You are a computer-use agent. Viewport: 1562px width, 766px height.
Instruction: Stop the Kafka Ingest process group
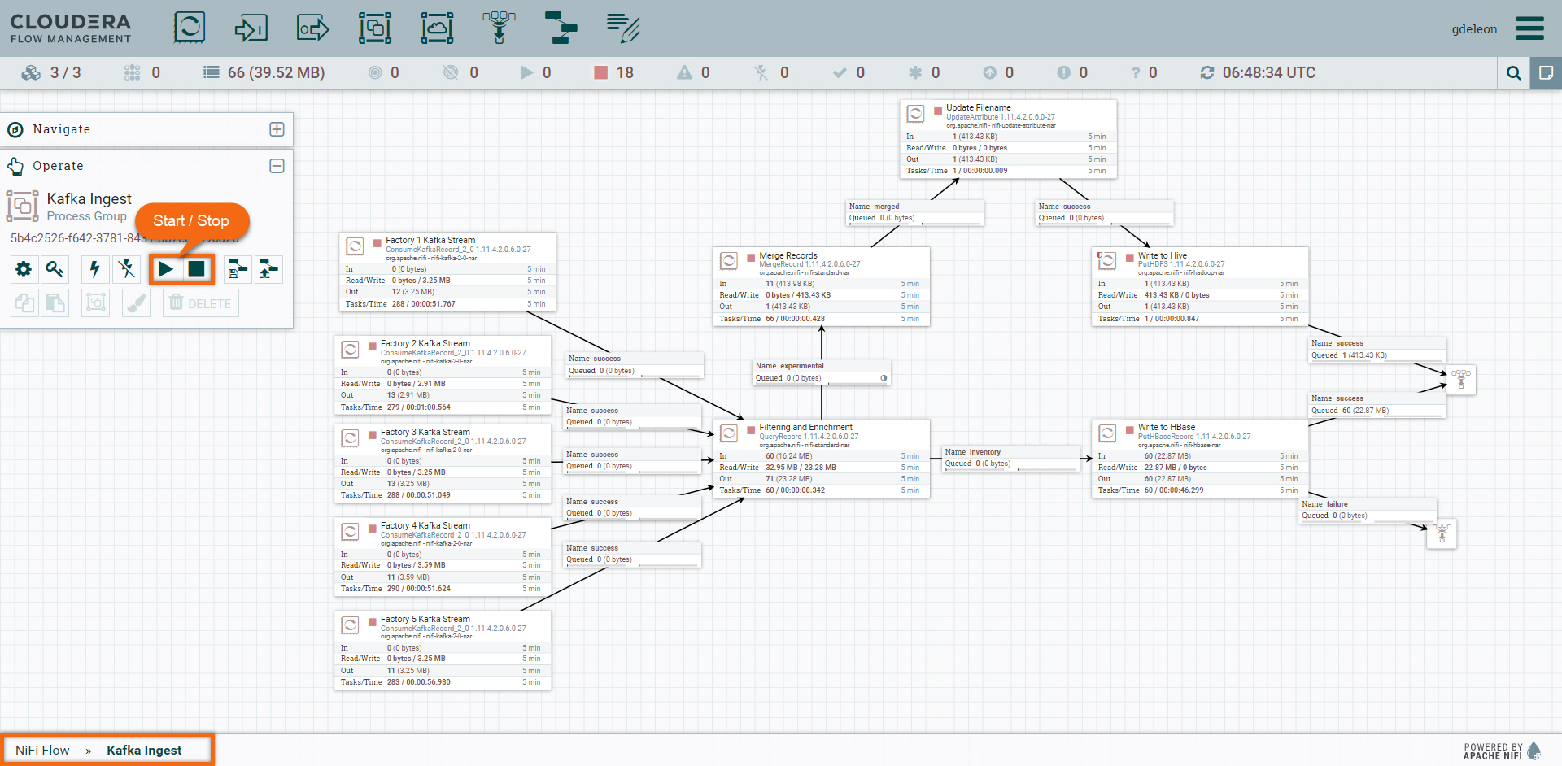(x=197, y=269)
